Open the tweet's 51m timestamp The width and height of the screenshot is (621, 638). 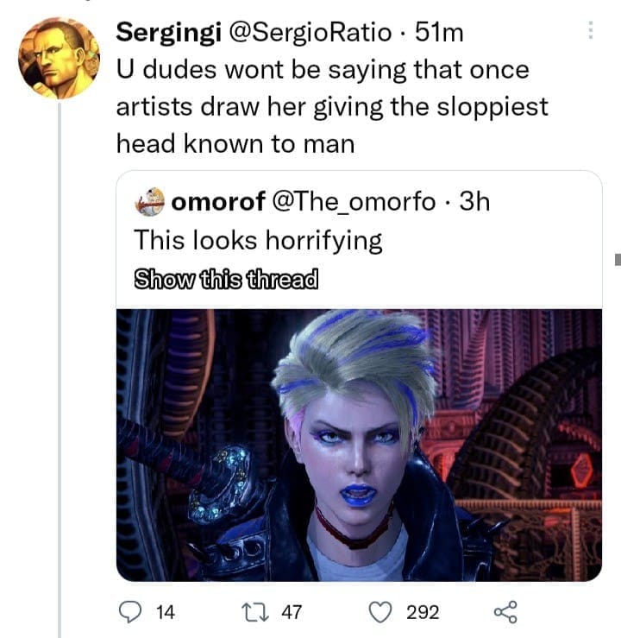439,33
